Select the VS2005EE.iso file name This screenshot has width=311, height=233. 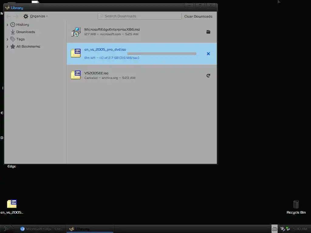[96, 73]
